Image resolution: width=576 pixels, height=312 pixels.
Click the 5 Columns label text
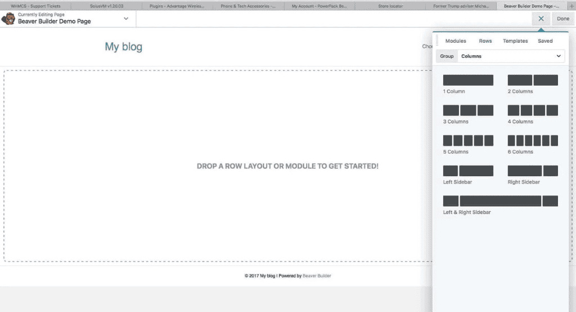[x=456, y=151]
